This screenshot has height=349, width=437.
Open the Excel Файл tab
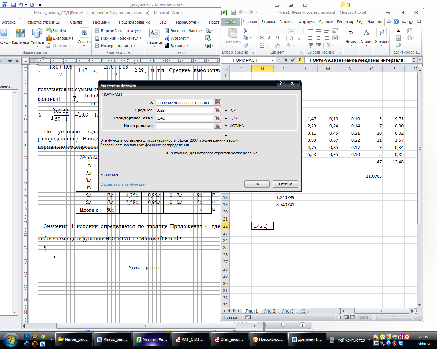click(x=230, y=22)
